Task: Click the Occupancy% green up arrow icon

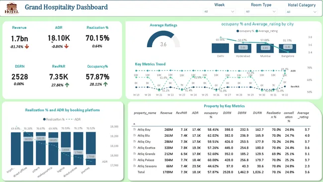Action: 105,84
